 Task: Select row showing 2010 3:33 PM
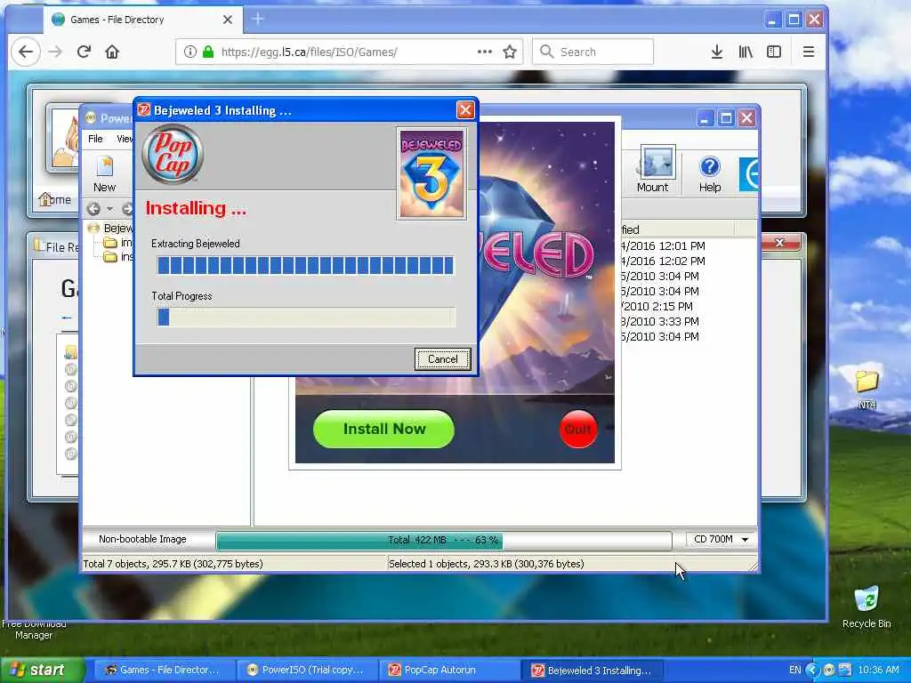660,322
